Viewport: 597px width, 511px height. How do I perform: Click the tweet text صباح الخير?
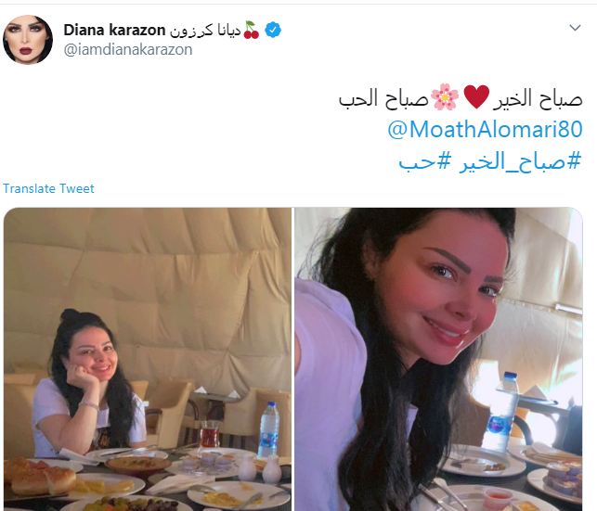pyautogui.click(x=538, y=98)
